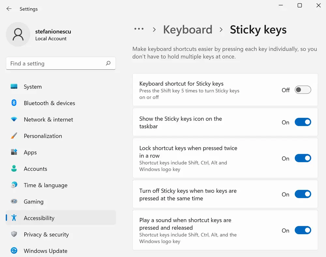Navigate to Keyboard via the breadcrumb
Viewport: 326px width, 257px height.
[187, 30]
